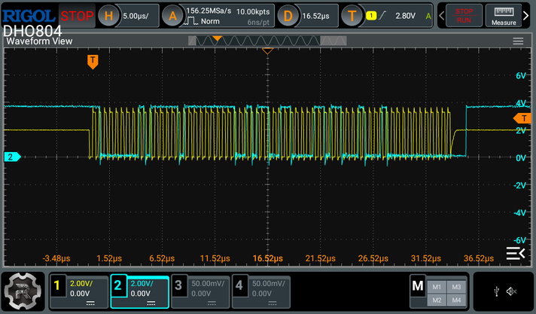Image resolution: width=536 pixels, height=314 pixels.
Task: Click the trigger level marker on right edge
Action: coord(522,118)
